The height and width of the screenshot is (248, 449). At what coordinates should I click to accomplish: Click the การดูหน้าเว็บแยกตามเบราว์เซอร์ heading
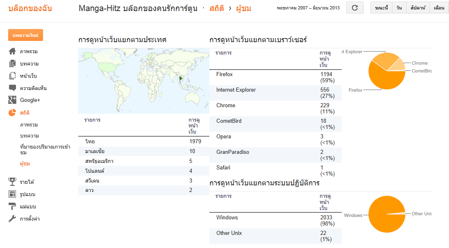point(258,39)
